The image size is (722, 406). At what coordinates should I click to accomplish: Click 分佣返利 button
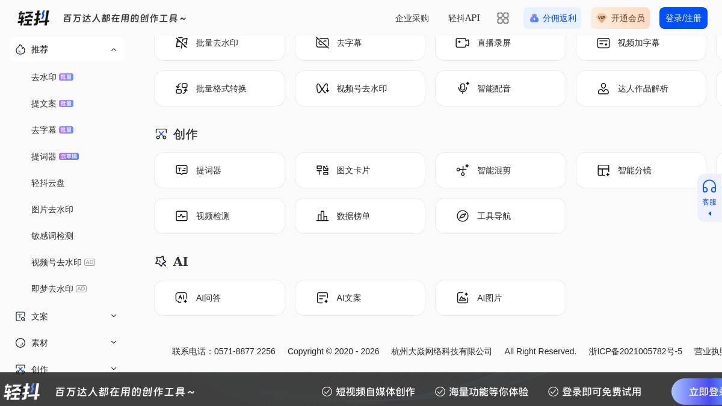pos(552,18)
